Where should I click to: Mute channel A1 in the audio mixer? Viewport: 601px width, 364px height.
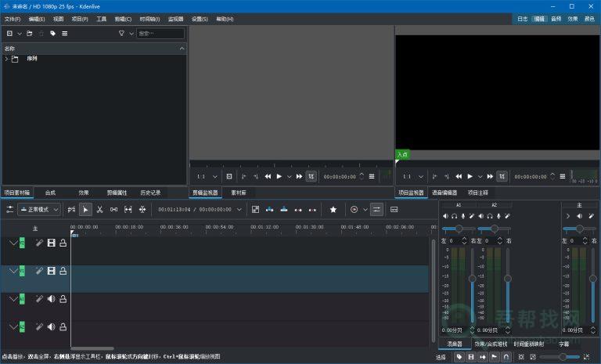[445, 216]
